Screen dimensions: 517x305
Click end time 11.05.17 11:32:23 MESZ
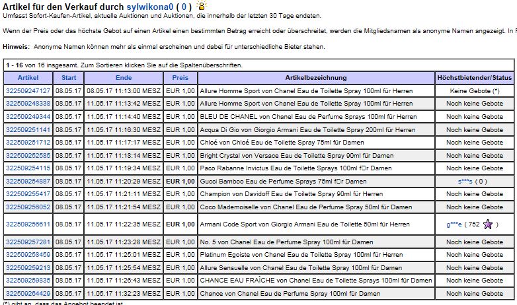coord(124,294)
